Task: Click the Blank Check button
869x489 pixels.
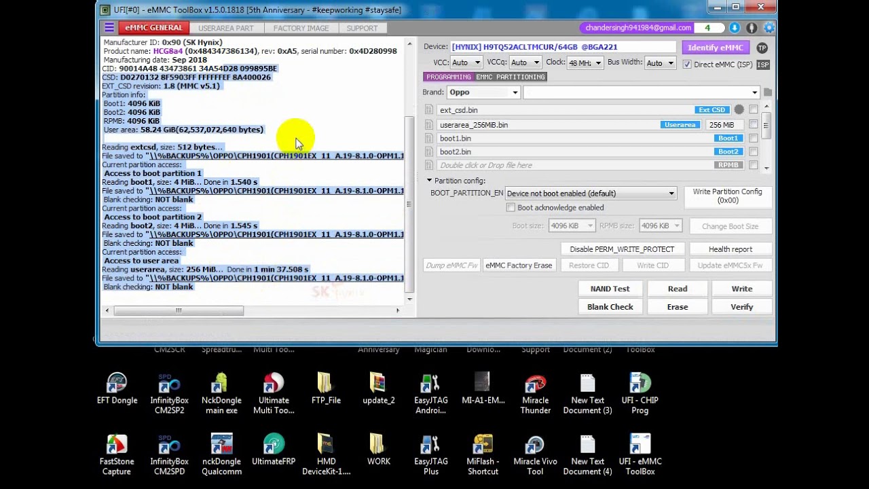Action: pos(610,307)
